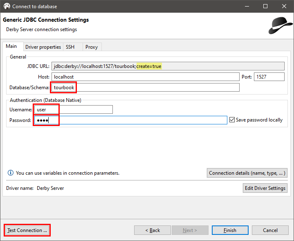Click the DBeaver app icon in title bar
Viewport: 294px width, 241px height.
pos(7,6)
